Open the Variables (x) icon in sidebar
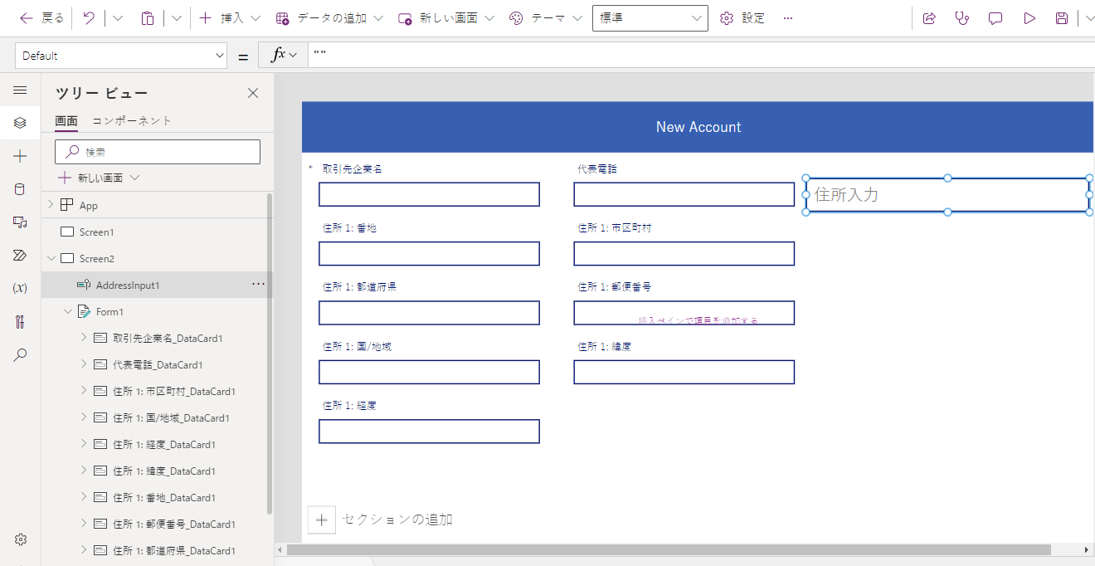This screenshot has height=566, width=1095. tap(20, 288)
